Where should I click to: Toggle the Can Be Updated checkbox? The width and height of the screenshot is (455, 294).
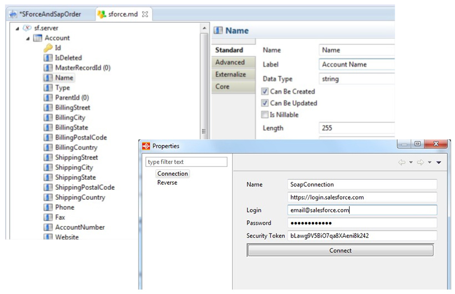point(265,103)
